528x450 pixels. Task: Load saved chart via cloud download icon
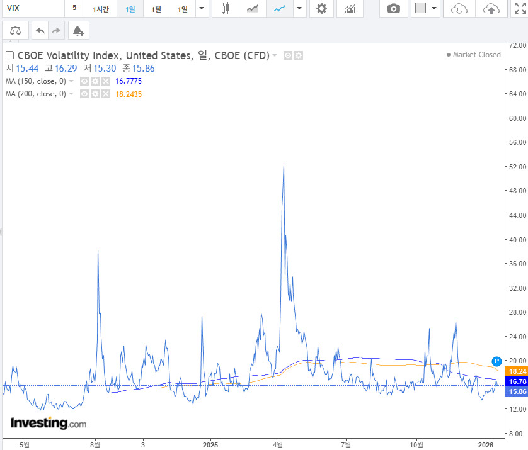pyautogui.click(x=459, y=8)
